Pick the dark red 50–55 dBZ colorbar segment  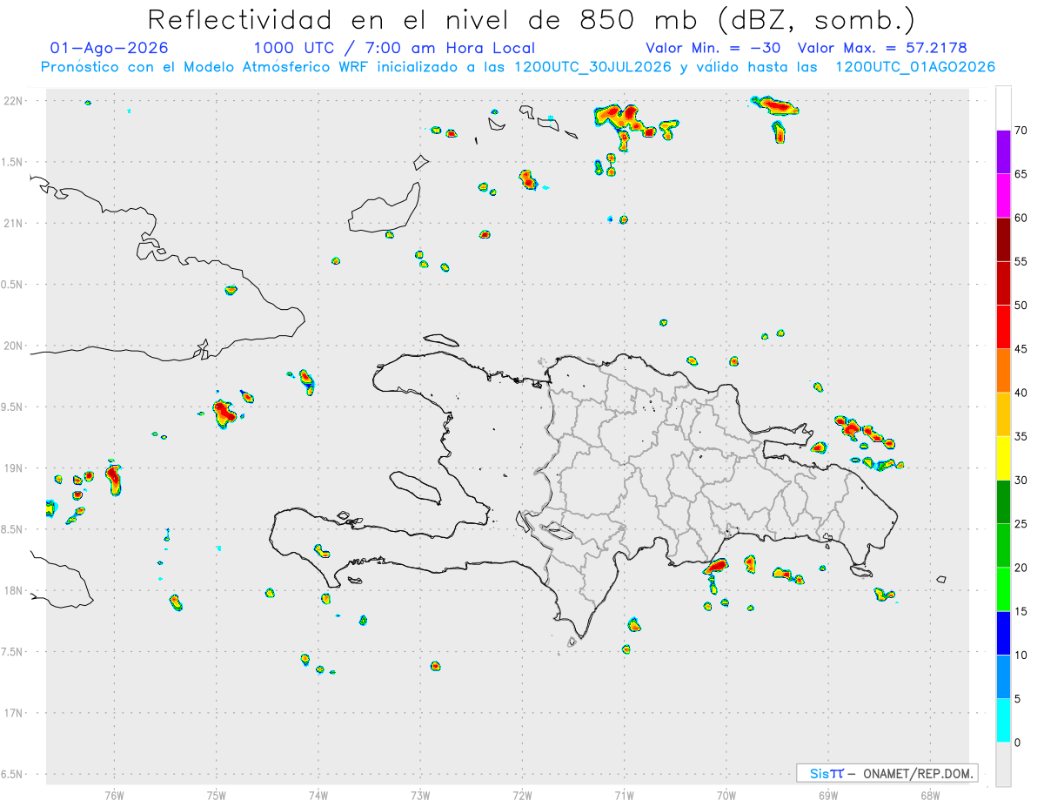1003,283
